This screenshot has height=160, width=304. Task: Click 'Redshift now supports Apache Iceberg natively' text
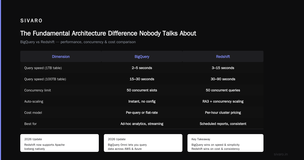(x=45, y=147)
